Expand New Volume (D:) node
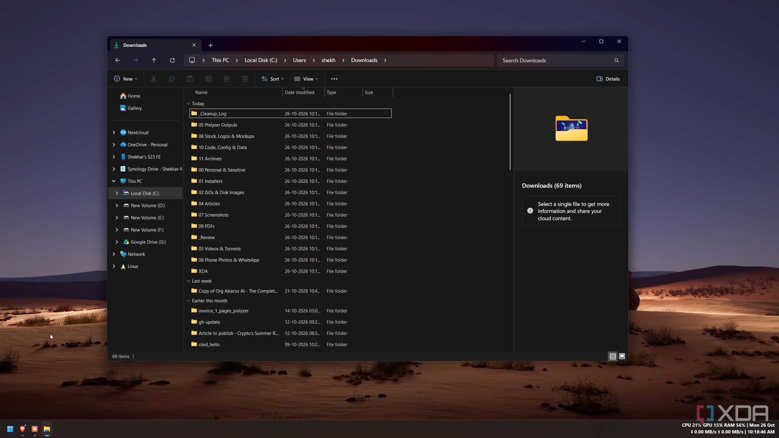779x438 pixels. 117,205
